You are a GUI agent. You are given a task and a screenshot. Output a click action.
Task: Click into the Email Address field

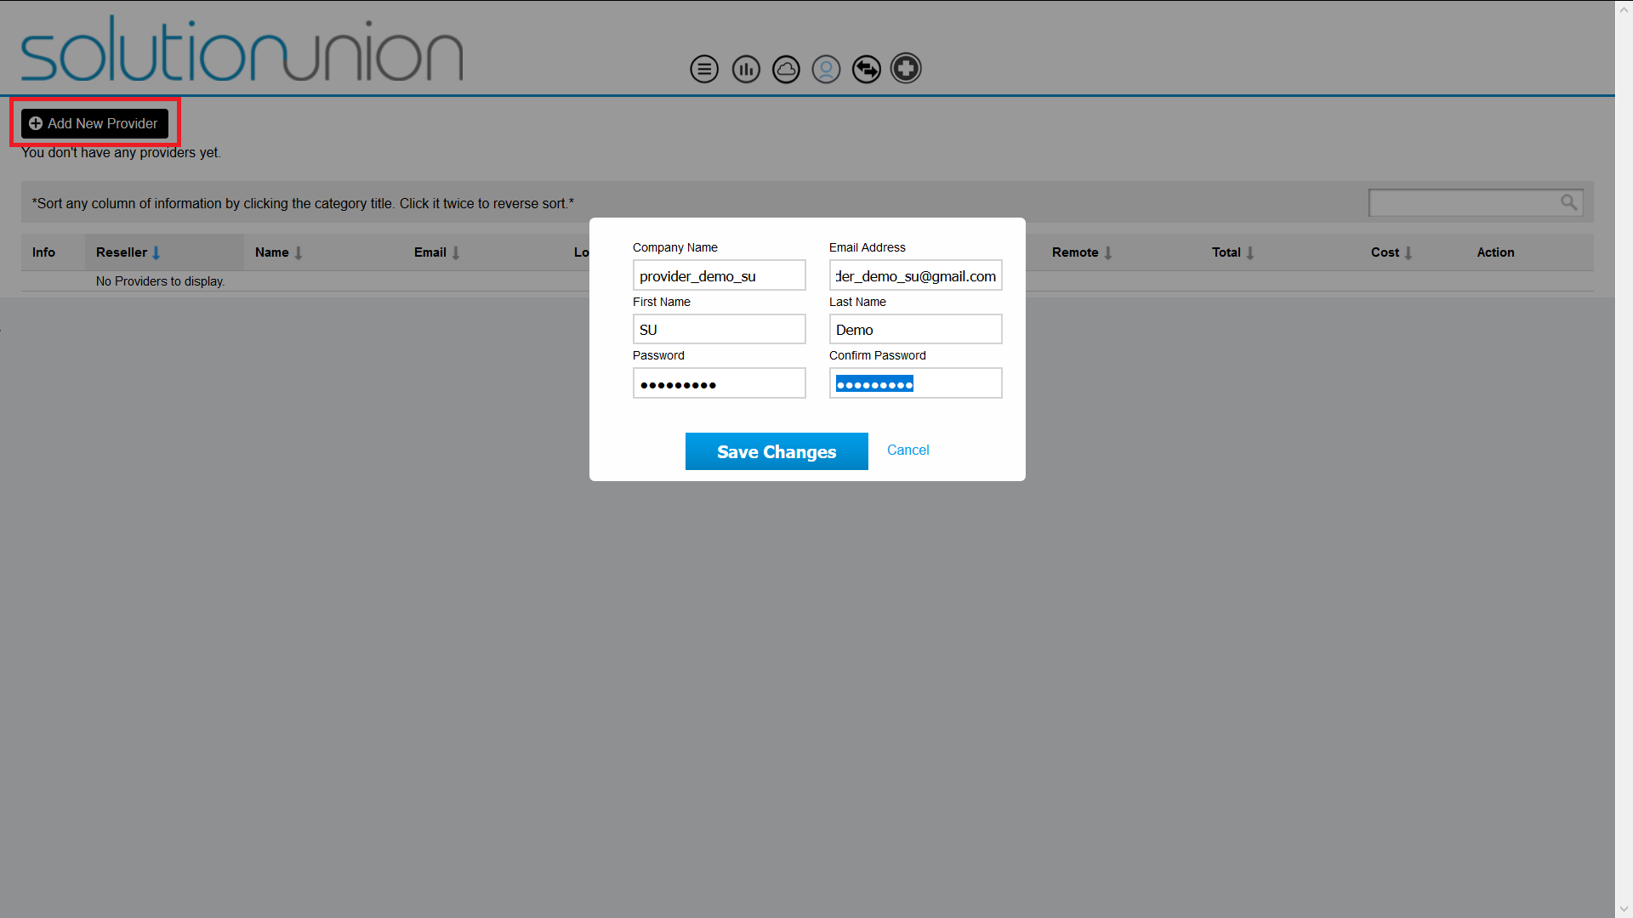915,276
